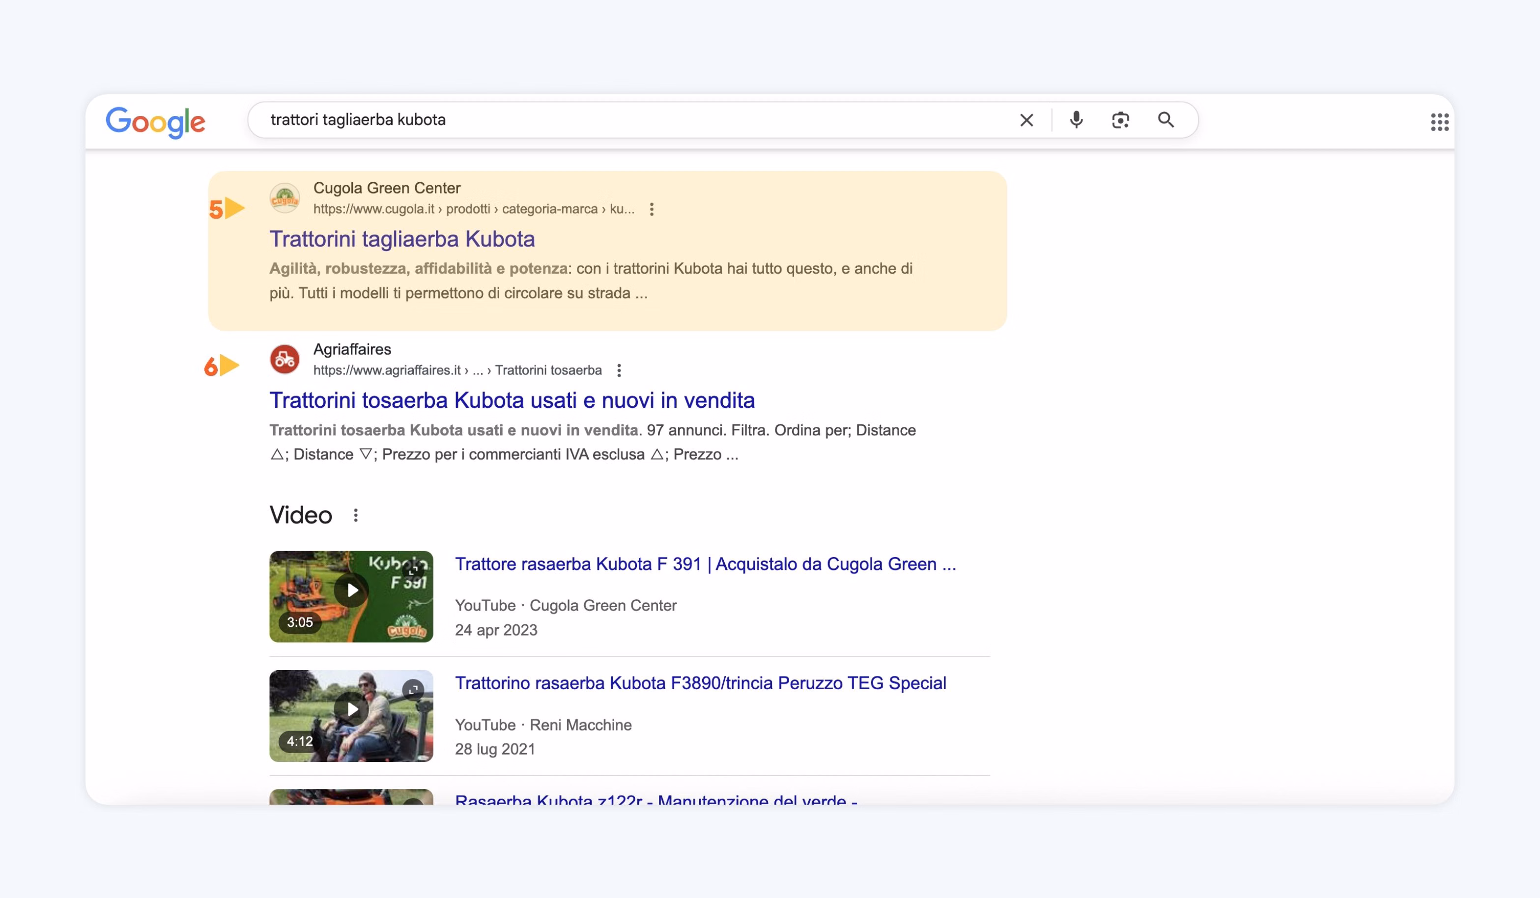This screenshot has height=898, width=1540.
Task: Open the Google apps grid
Action: 1439,122
